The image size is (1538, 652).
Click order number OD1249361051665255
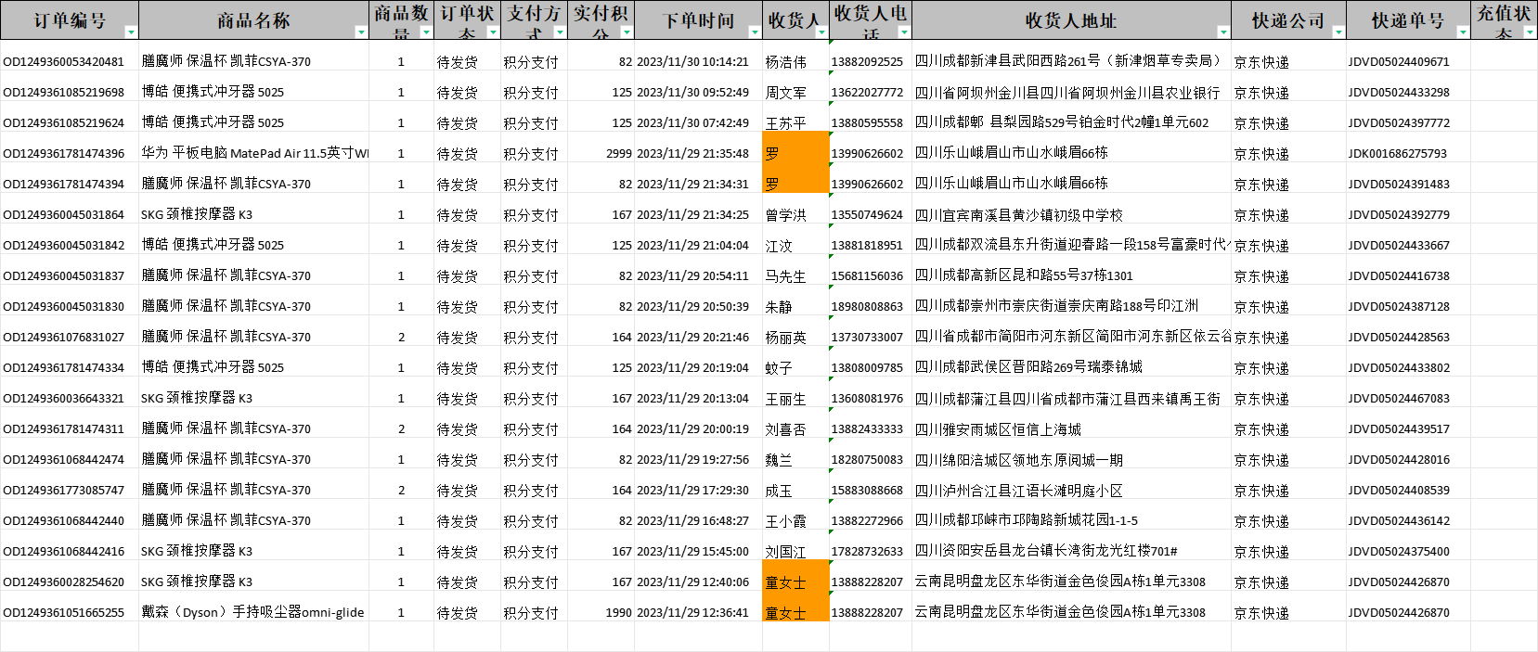tap(64, 613)
